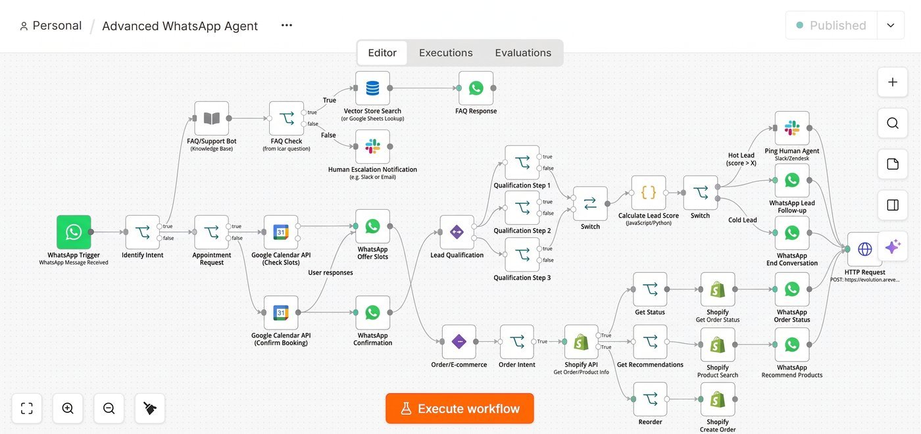Click the false output of Appointment Request
The width and height of the screenshot is (921, 434).
pyautogui.click(x=230, y=238)
